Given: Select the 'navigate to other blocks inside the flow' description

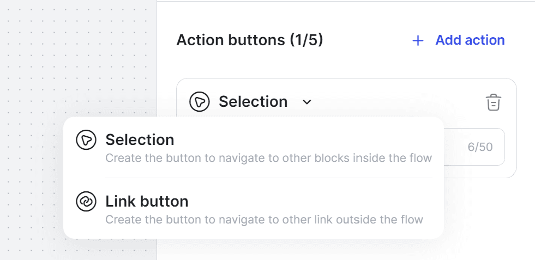Looking at the screenshot, I should tap(268, 158).
